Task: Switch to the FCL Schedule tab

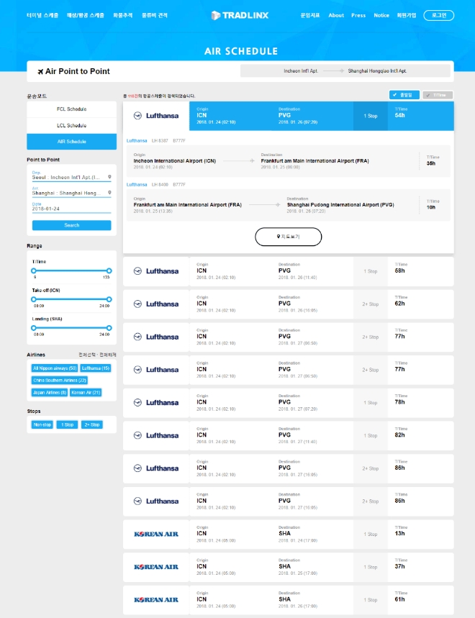Action: tap(71, 109)
